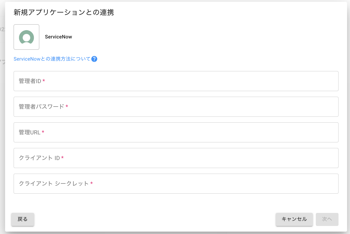Click the 新規アプリケーションとの連携 dialog title
Image resolution: width=350 pixels, height=234 pixels.
point(64,13)
